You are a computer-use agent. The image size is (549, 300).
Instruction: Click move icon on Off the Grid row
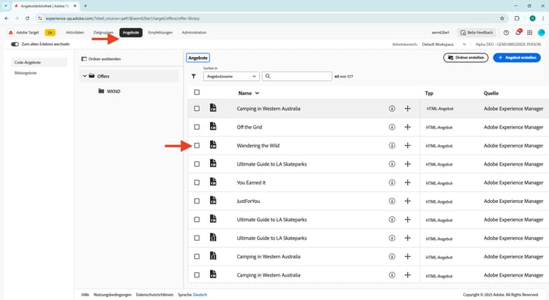tap(408, 127)
